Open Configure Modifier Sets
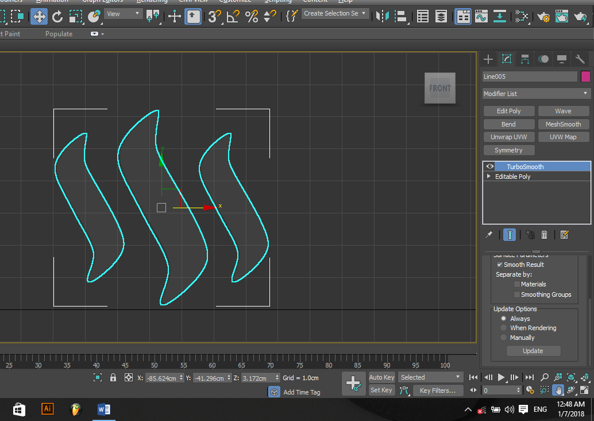Viewport: 594px width, 421px height. (x=565, y=235)
